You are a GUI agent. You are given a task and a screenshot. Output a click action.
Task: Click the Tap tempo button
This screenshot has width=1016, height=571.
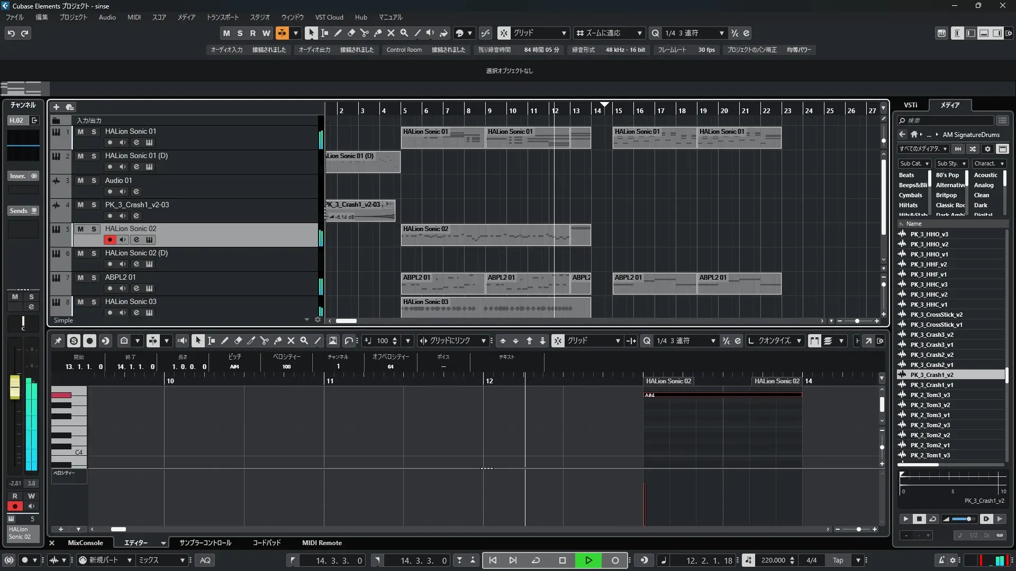[x=838, y=560]
